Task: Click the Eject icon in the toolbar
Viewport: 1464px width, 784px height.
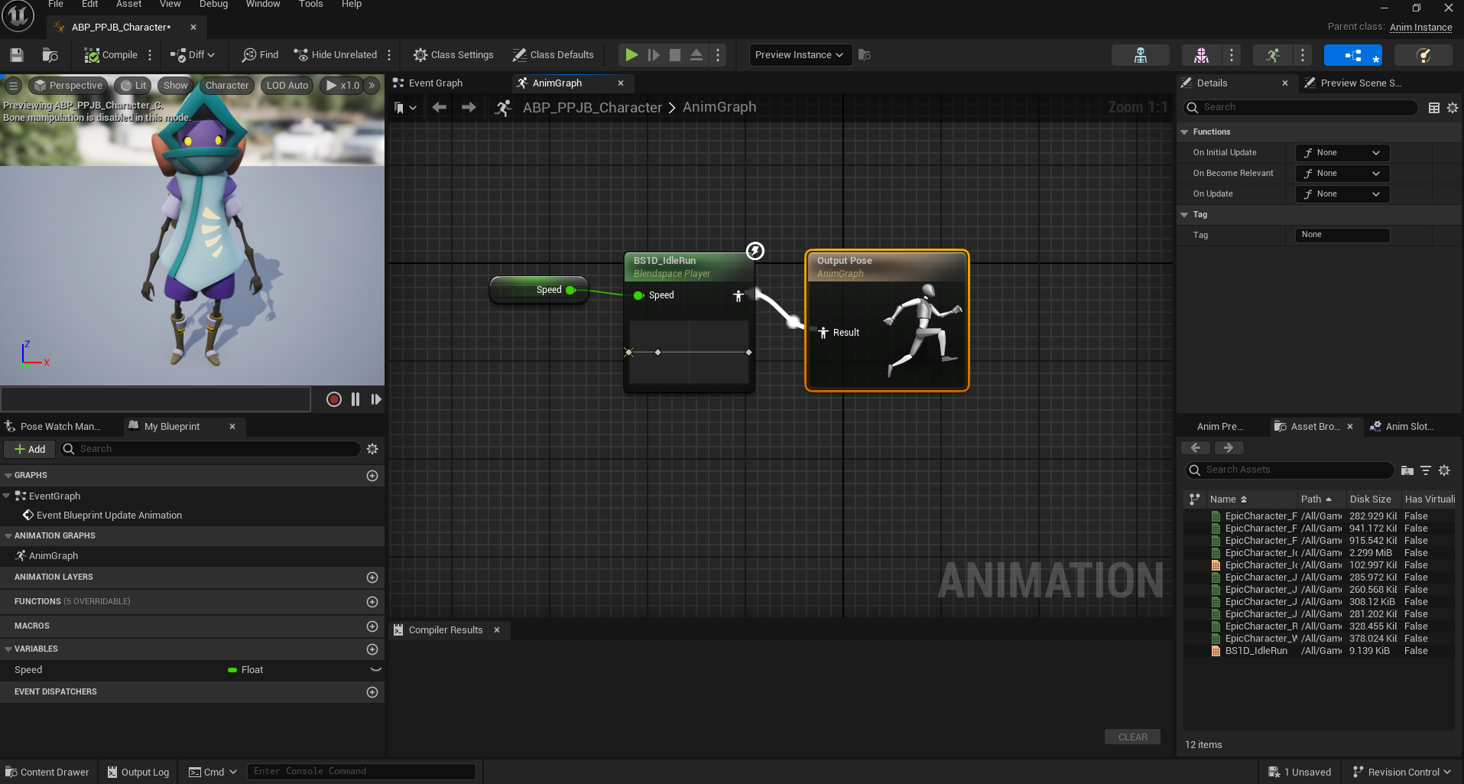Action: point(696,55)
